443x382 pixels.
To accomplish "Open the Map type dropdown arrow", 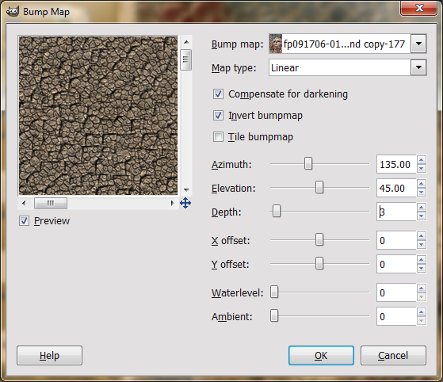I will pyautogui.click(x=418, y=67).
